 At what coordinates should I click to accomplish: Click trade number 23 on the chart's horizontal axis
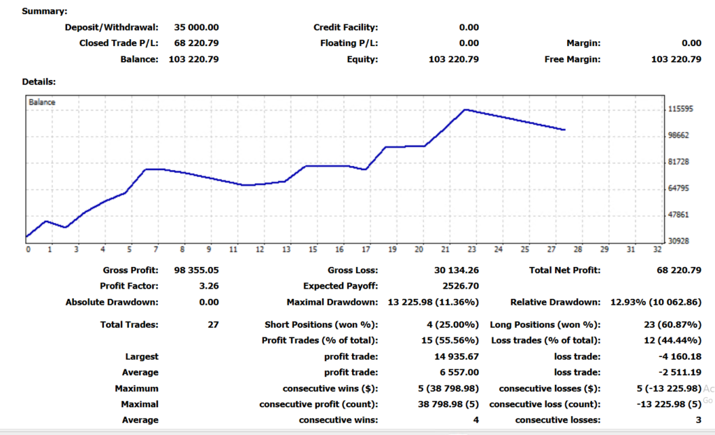pyautogui.click(x=472, y=249)
